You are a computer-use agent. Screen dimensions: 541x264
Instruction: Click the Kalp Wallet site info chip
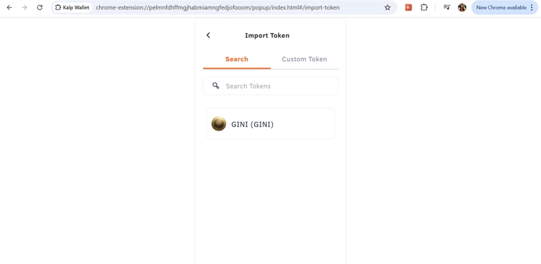(x=73, y=7)
